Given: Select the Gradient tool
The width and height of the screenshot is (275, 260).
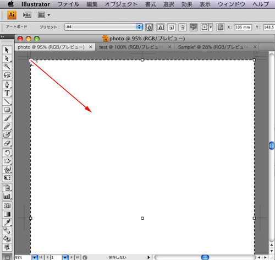Looking at the screenshot, I should click(7, 214).
